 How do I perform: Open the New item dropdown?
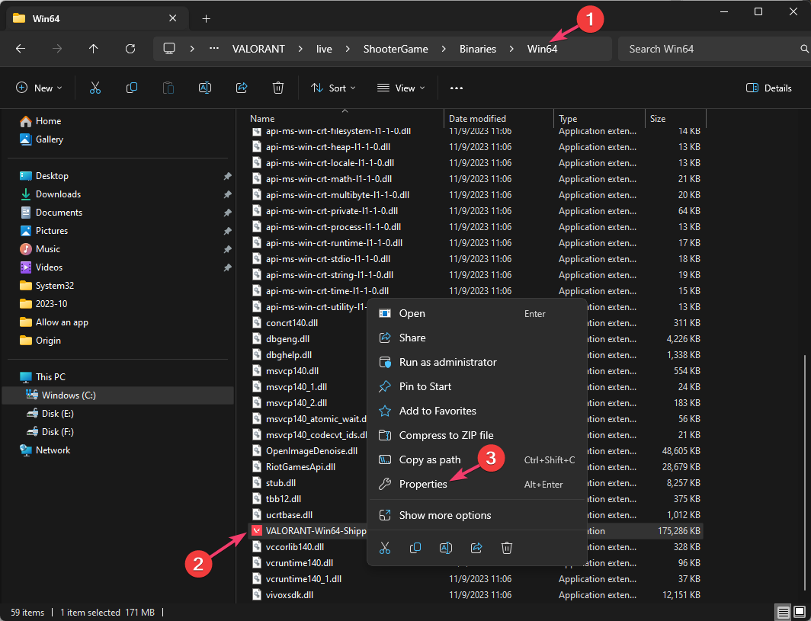coord(39,88)
